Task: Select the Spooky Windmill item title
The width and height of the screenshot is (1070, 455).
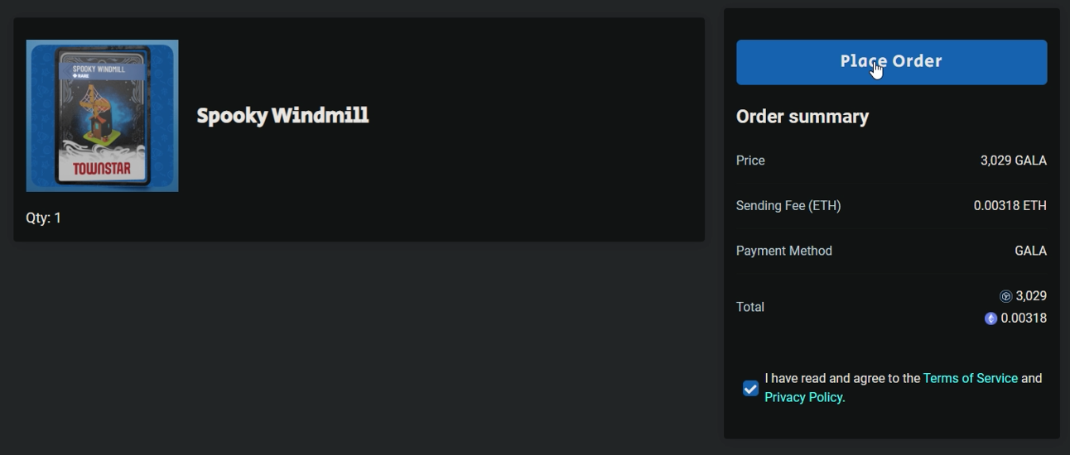Action: [x=282, y=115]
